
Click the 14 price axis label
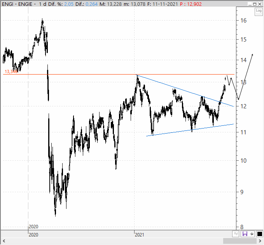[243, 60]
